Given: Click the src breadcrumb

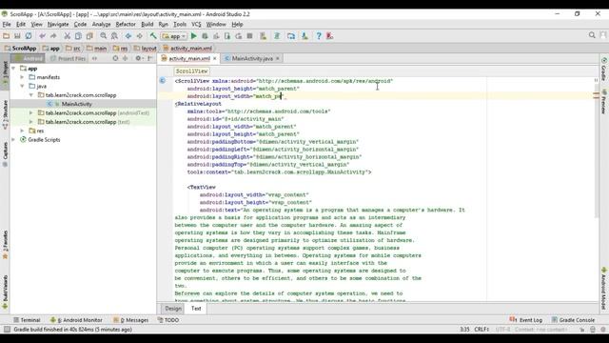Looking at the screenshot, I should point(73,49).
